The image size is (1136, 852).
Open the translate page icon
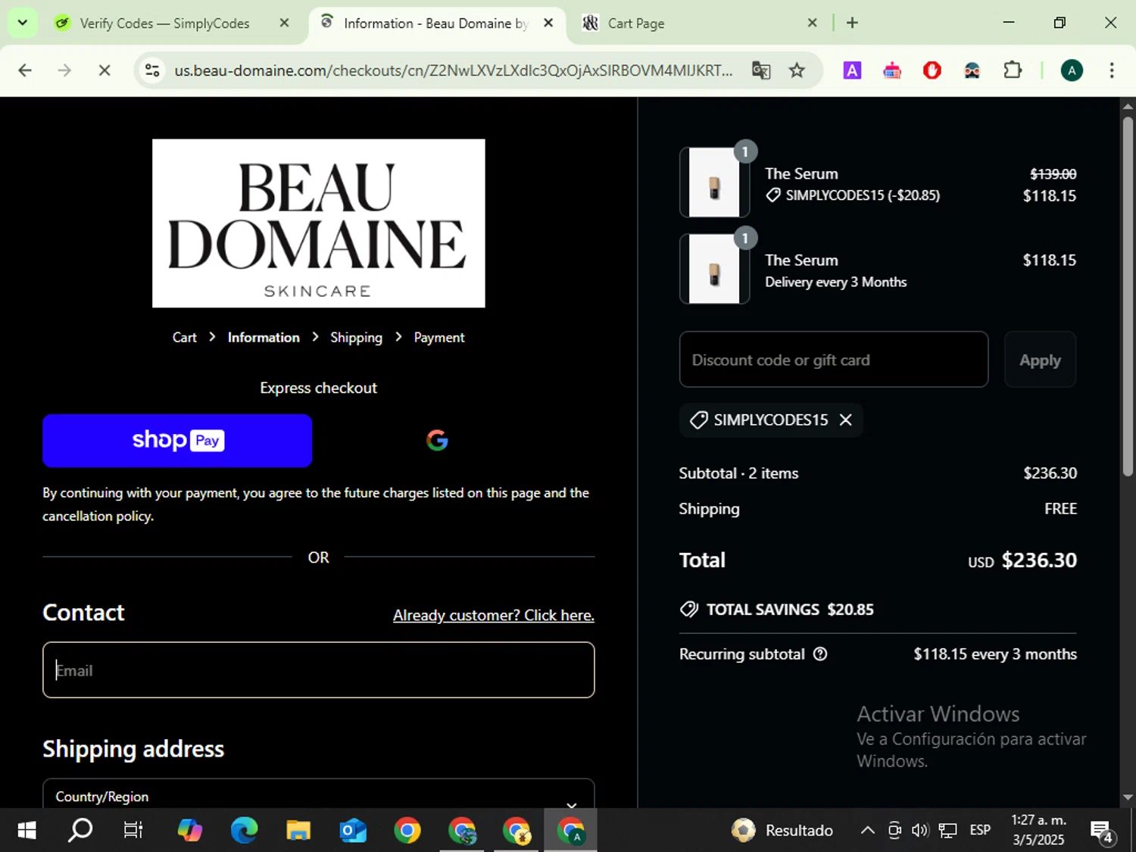[x=761, y=70]
